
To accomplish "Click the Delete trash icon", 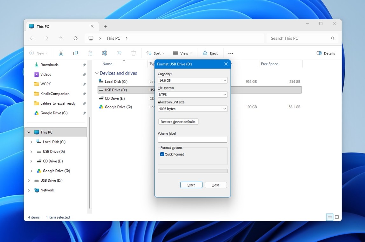I will coord(134,53).
